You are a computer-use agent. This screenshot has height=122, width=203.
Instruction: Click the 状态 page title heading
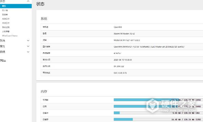(40, 4)
